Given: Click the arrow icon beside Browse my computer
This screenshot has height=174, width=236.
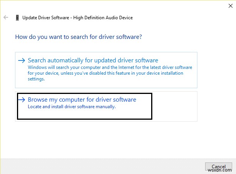Looking at the screenshot, I should pyautogui.click(x=22, y=100).
